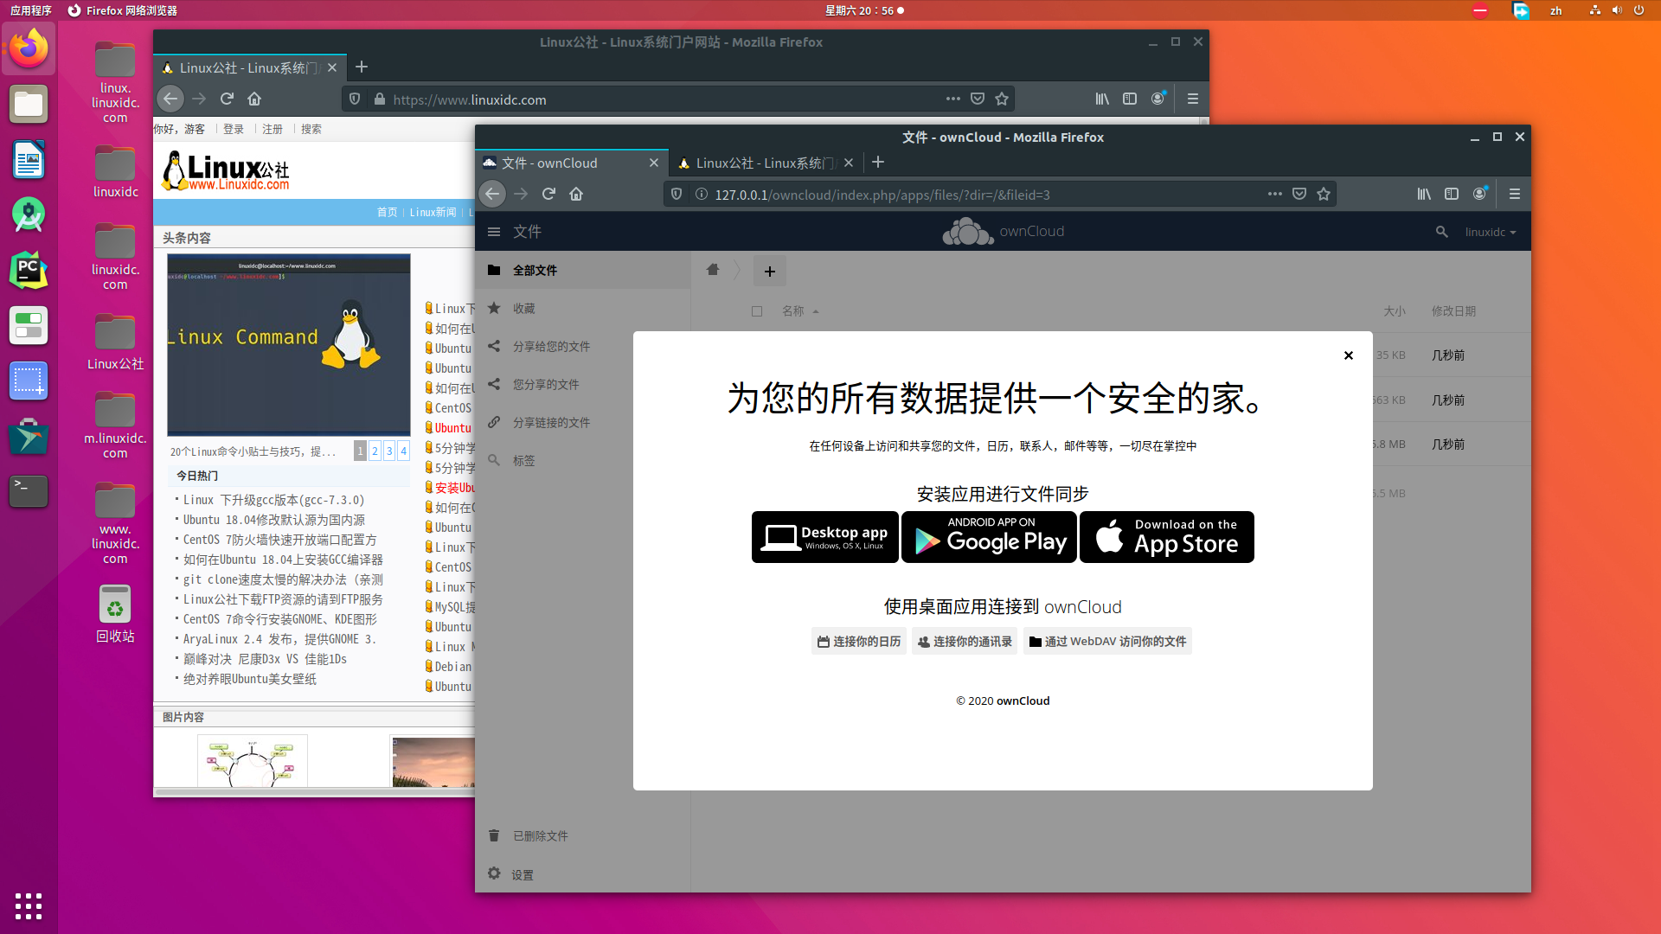Click the 连接你的日历 button
Viewport: 1661px width, 934px height.
click(x=858, y=641)
